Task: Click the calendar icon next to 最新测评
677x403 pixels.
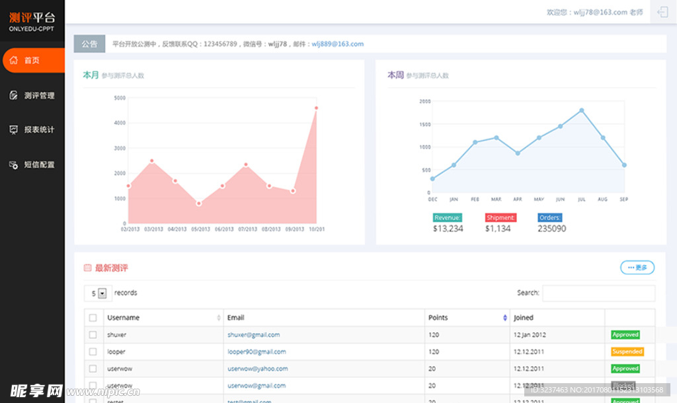Action: [x=87, y=268]
